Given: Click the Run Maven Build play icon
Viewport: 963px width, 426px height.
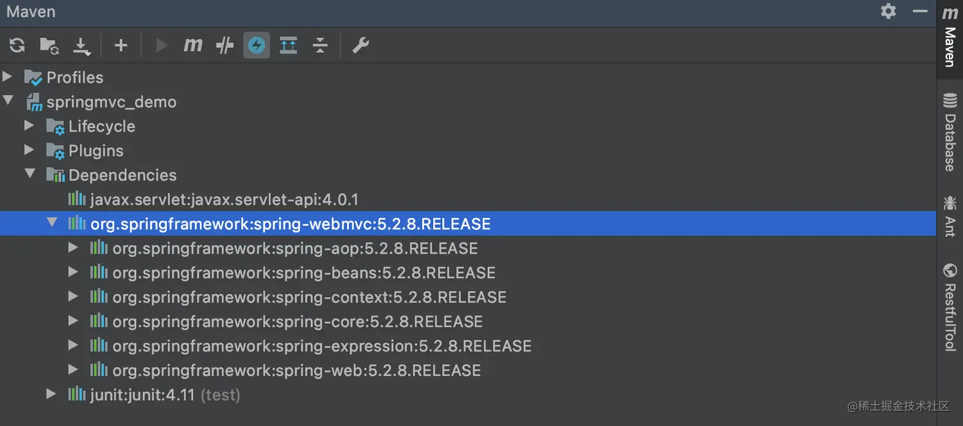Looking at the screenshot, I should pos(162,45).
